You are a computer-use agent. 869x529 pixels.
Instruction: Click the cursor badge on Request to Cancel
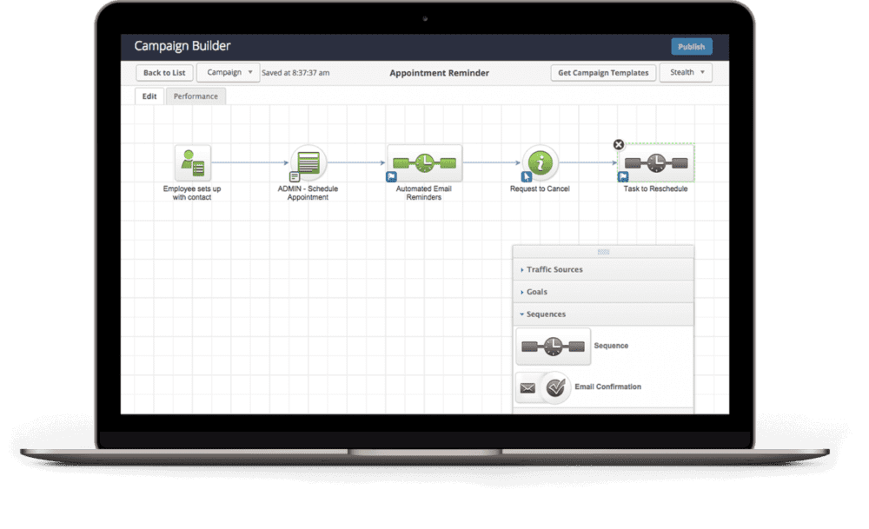tap(527, 177)
